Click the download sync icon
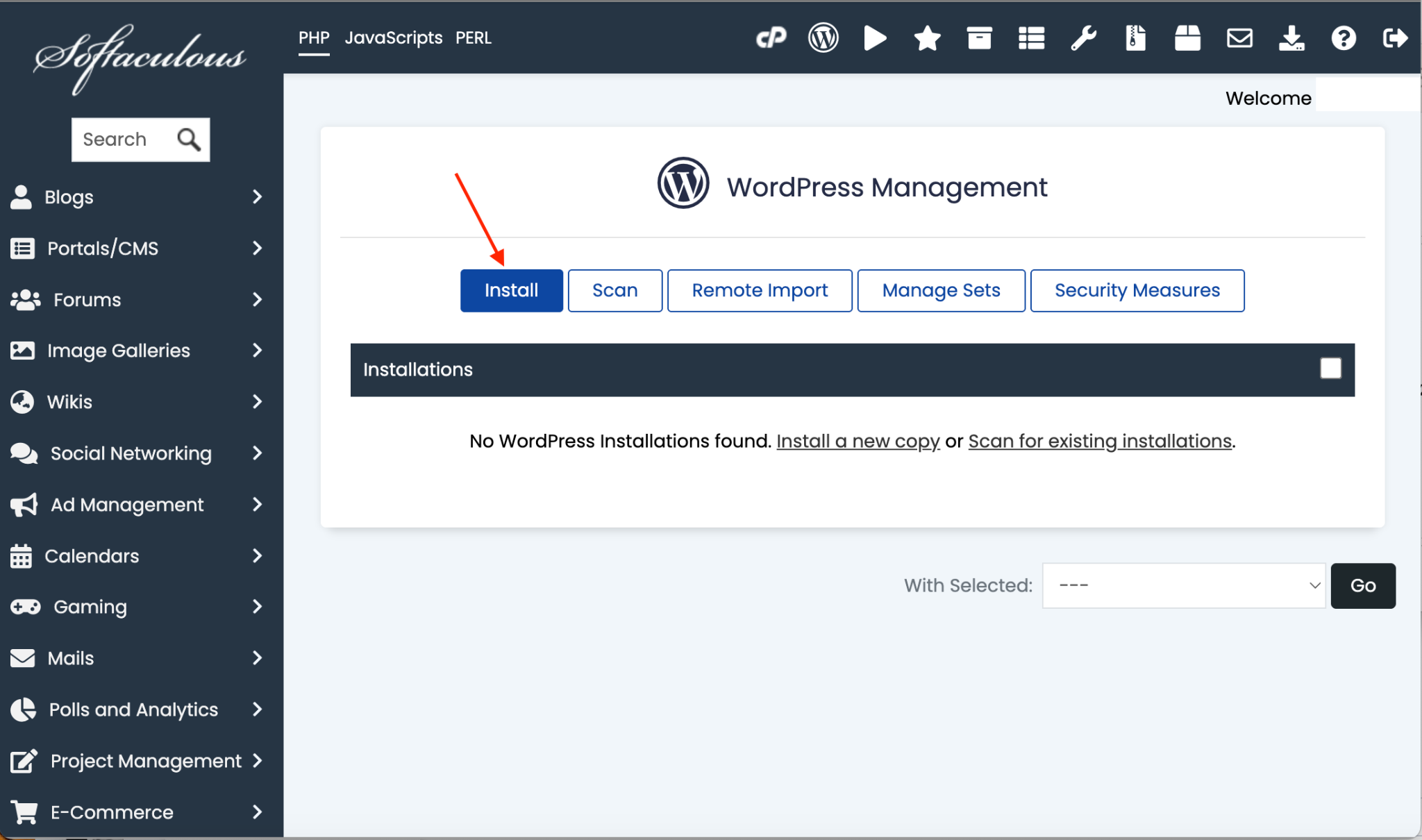Image resolution: width=1422 pixels, height=840 pixels. (x=1291, y=37)
